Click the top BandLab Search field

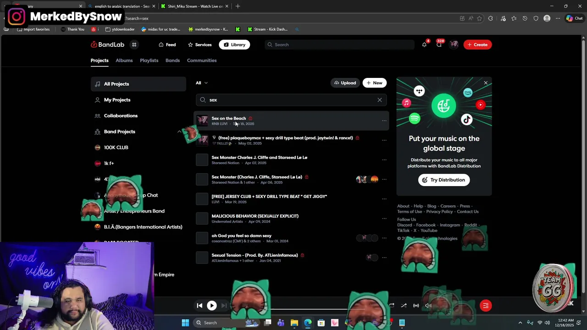[x=339, y=44]
